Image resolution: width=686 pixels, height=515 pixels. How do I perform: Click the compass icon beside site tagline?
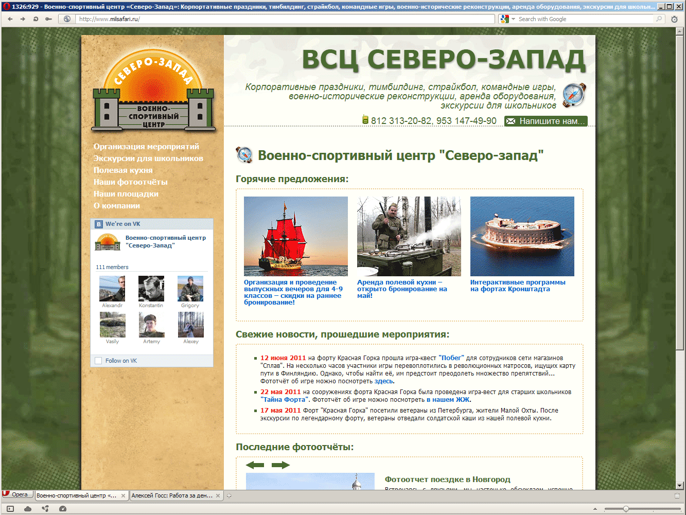pyautogui.click(x=574, y=95)
